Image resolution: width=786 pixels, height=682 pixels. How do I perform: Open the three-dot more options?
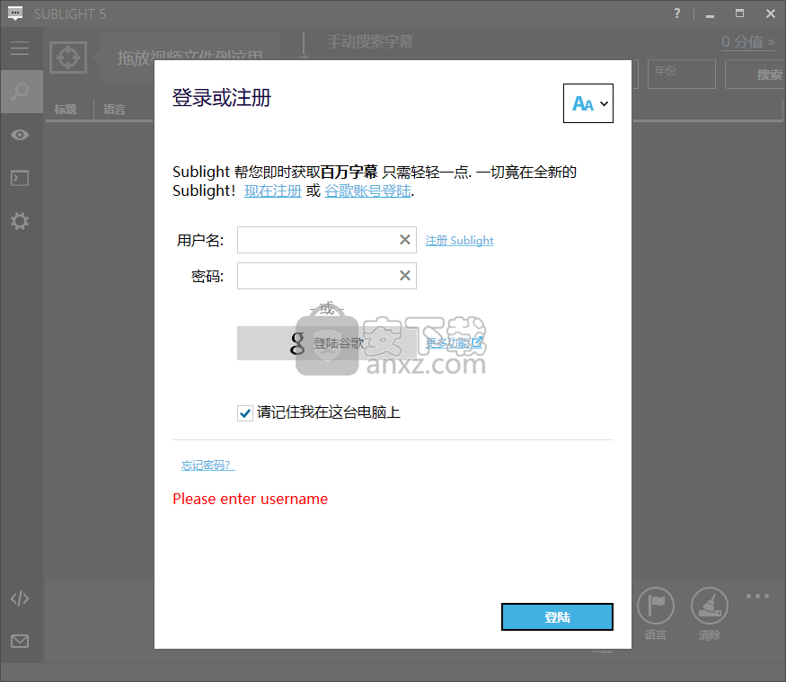click(757, 597)
